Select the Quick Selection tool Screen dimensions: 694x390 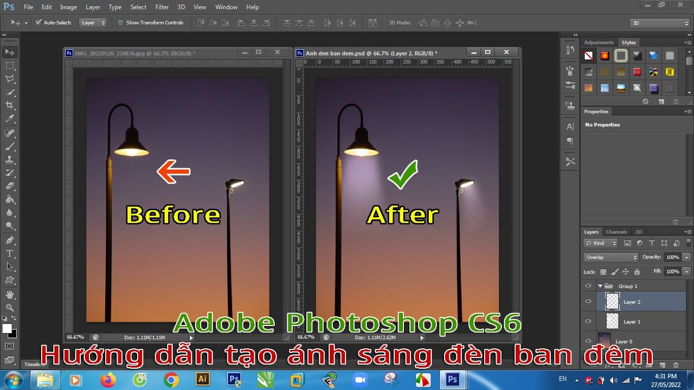[10, 92]
